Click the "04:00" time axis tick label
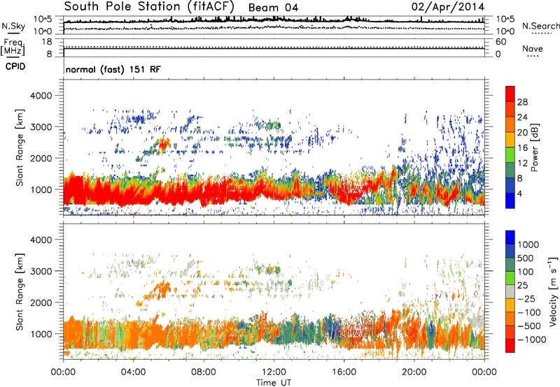The height and width of the screenshot is (387, 560). point(134,372)
